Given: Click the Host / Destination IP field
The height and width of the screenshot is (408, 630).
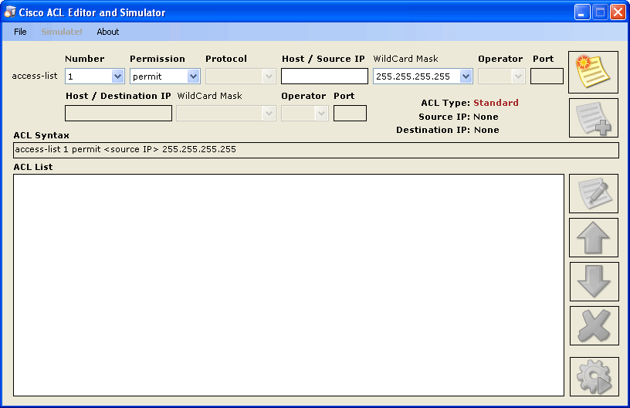Looking at the screenshot, I should (x=118, y=114).
